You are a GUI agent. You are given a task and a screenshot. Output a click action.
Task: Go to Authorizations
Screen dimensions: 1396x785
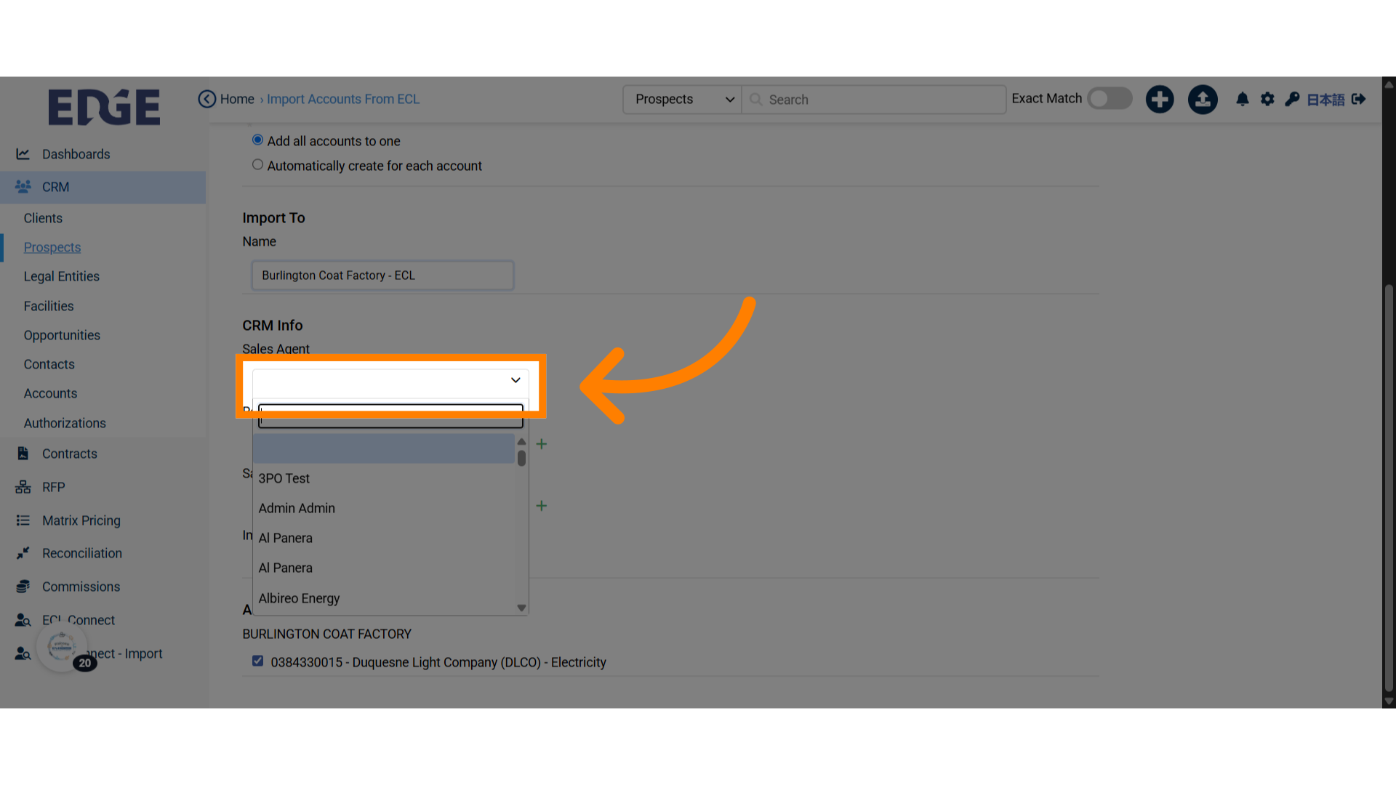pyautogui.click(x=65, y=423)
